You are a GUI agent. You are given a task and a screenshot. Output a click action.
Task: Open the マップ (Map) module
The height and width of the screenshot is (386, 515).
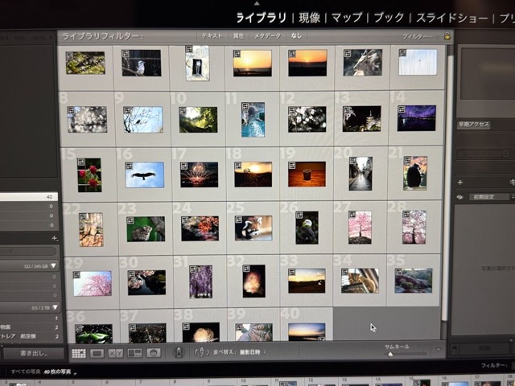(x=346, y=17)
